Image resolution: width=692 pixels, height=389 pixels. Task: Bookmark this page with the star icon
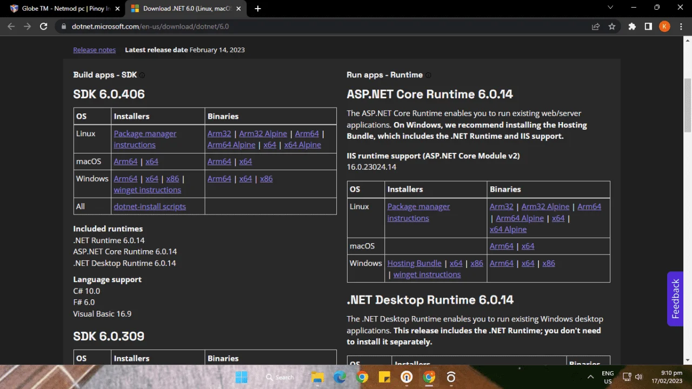612,26
